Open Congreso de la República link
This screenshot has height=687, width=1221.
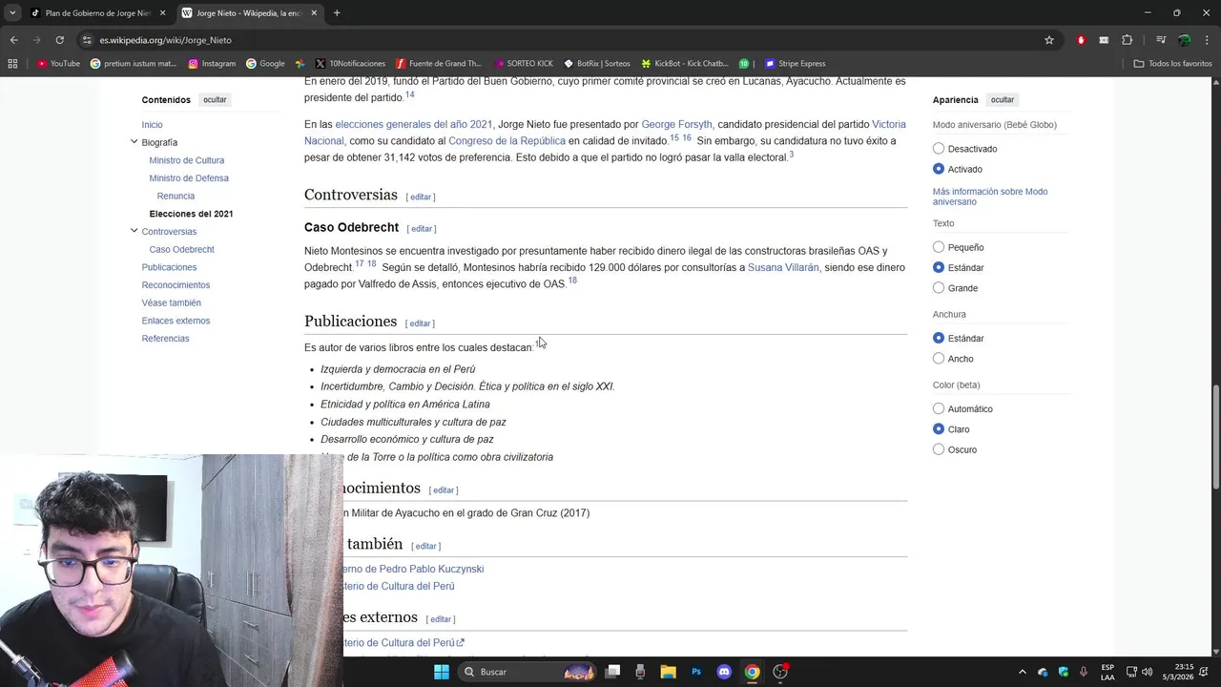[x=507, y=141]
